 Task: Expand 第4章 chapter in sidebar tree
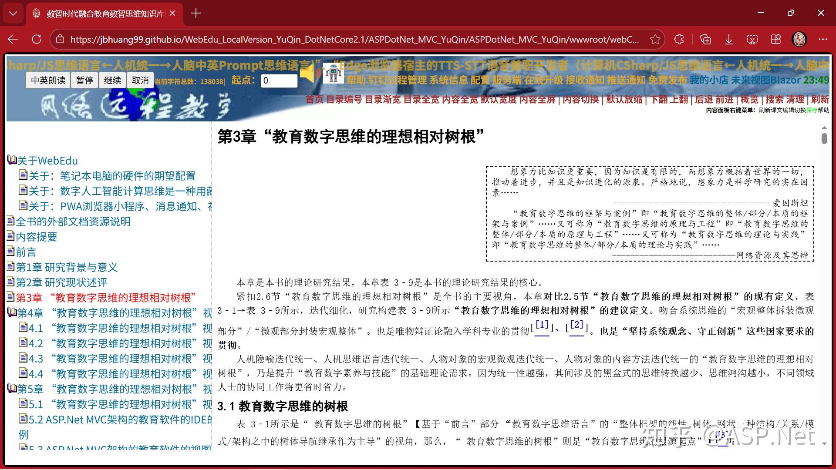pyautogui.click(x=11, y=313)
